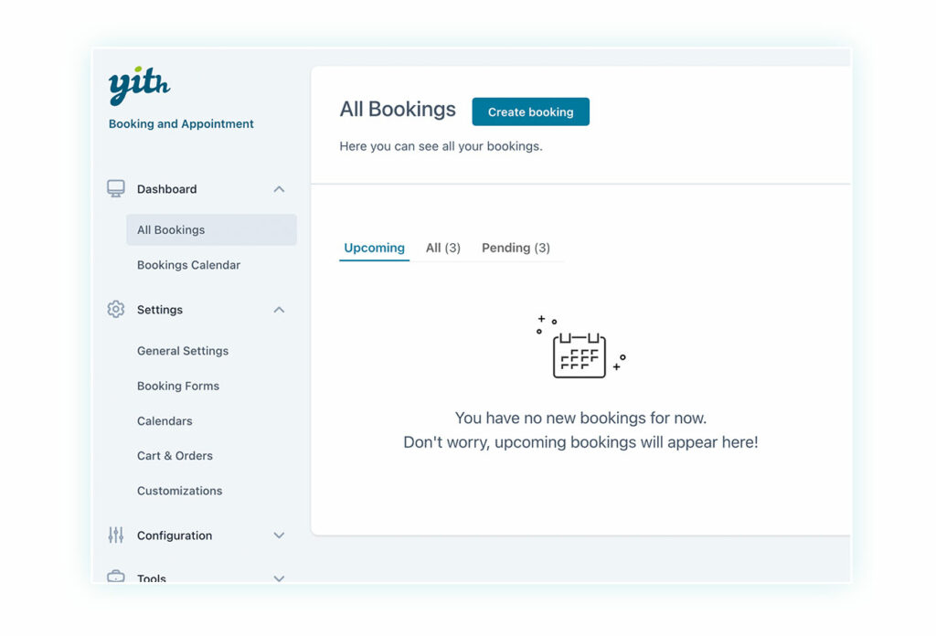
Task: Open Booking Forms settings
Action: coord(178,386)
